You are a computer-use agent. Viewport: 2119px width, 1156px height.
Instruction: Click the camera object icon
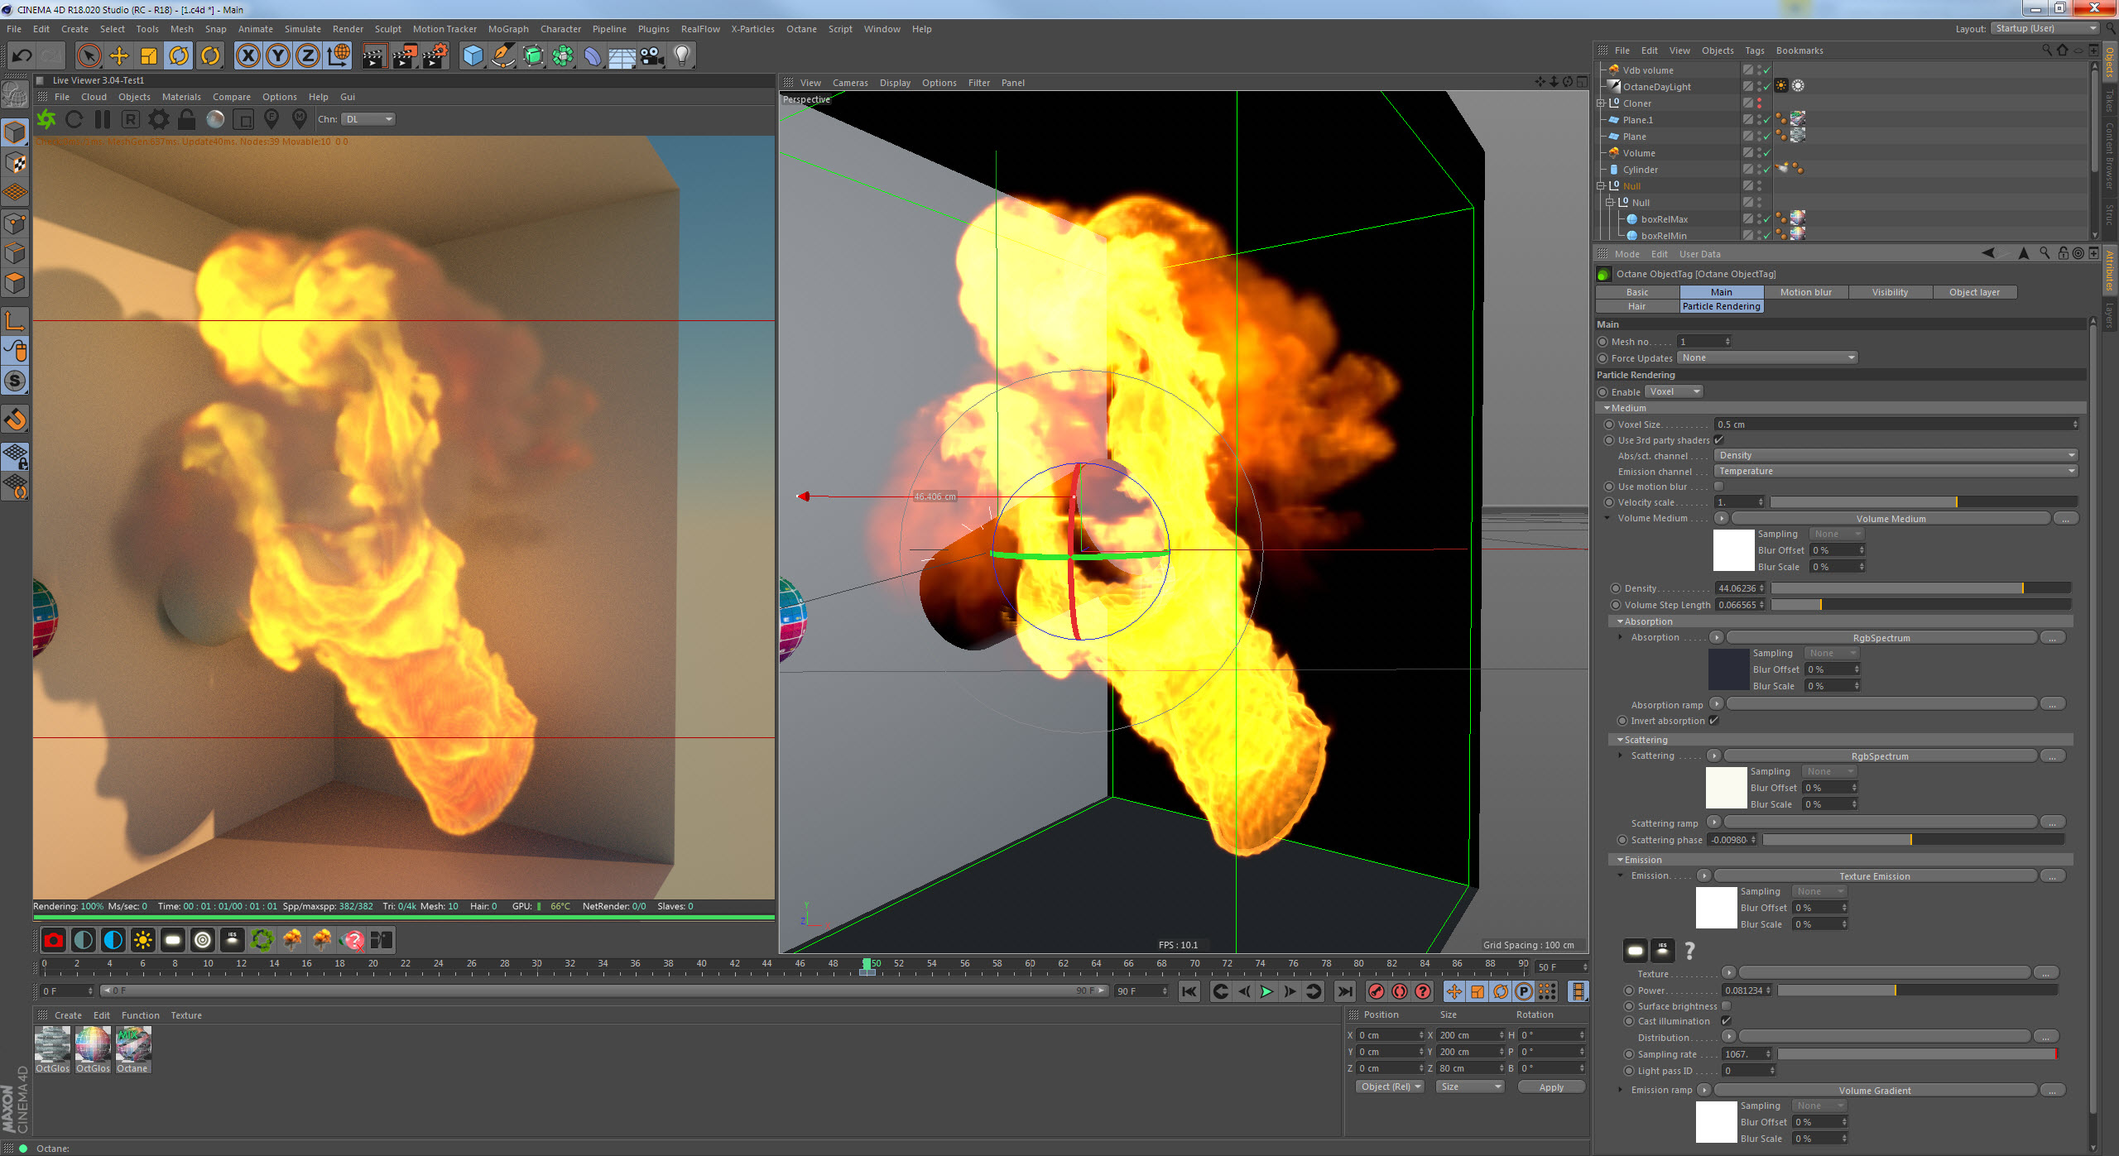point(652,55)
